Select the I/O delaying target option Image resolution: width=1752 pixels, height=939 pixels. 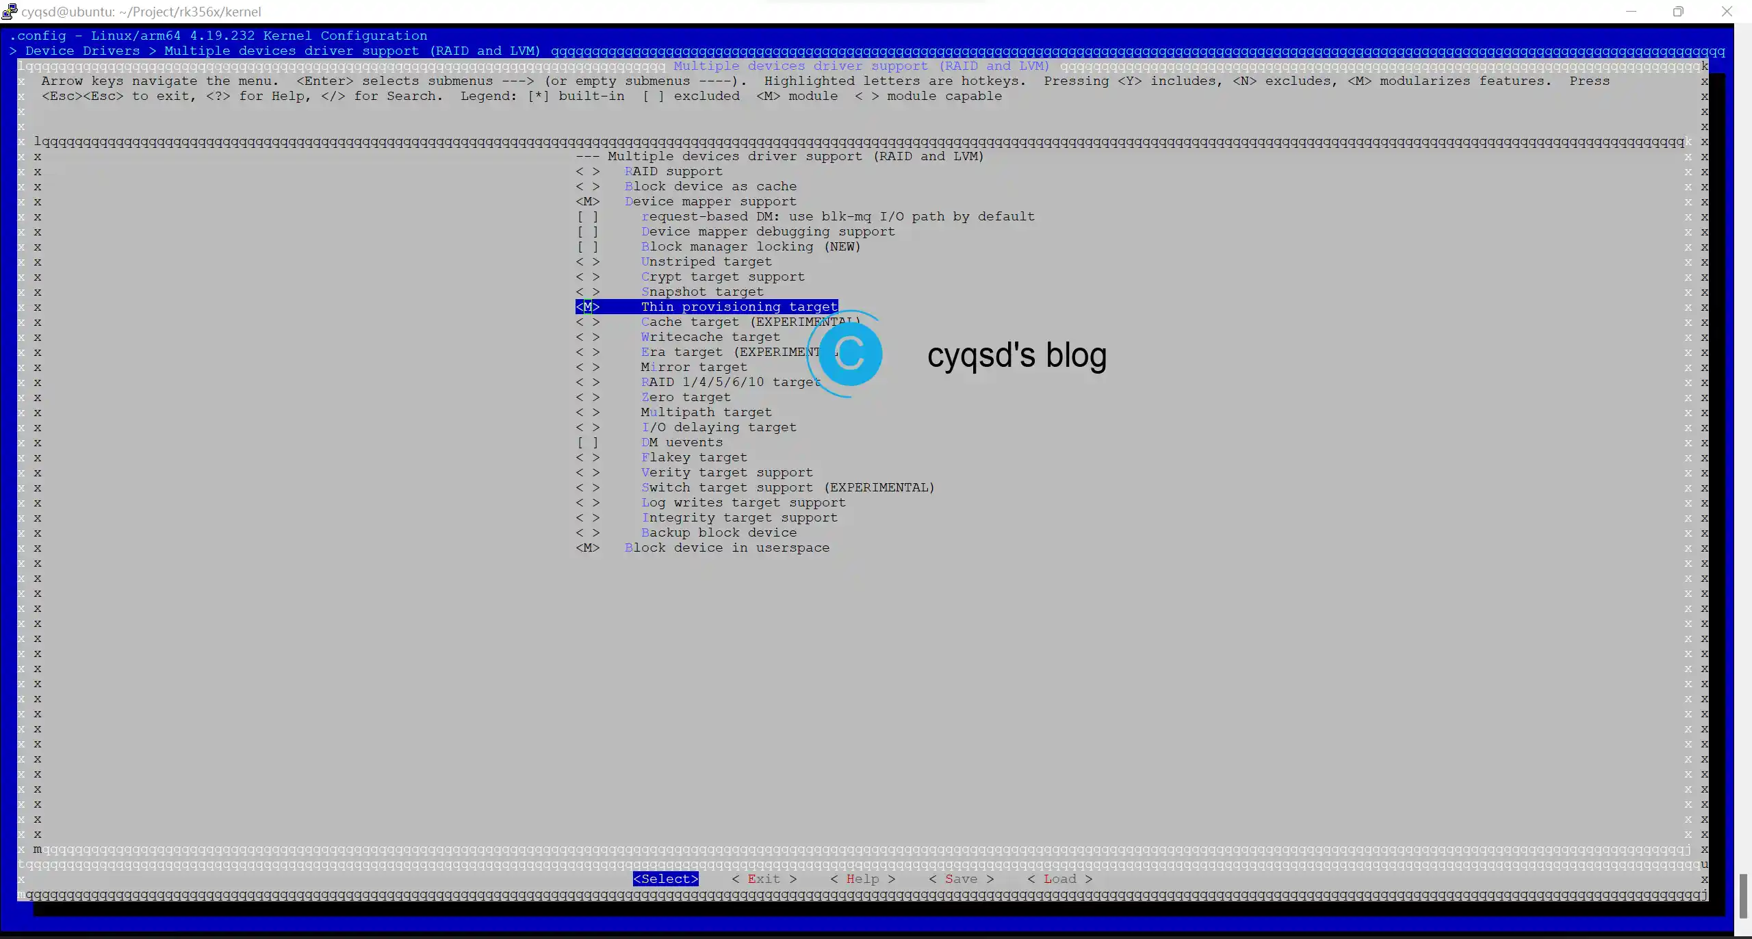point(686,427)
